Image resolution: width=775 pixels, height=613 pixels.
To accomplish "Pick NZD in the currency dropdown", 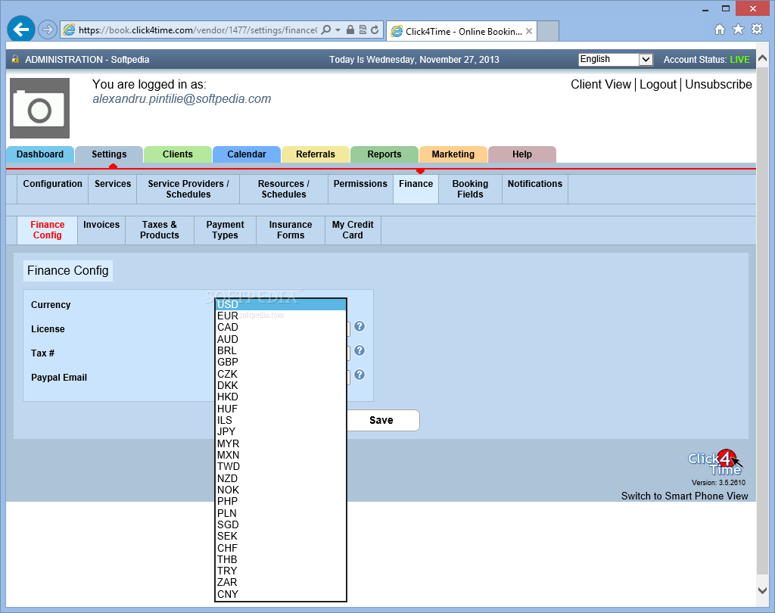I will point(281,478).
